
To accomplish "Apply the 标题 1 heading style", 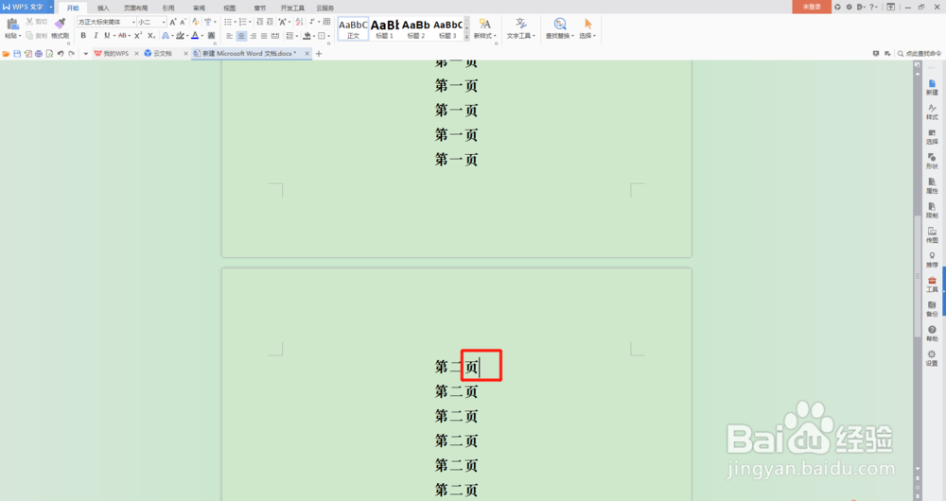I will click(x=384, y=28).
